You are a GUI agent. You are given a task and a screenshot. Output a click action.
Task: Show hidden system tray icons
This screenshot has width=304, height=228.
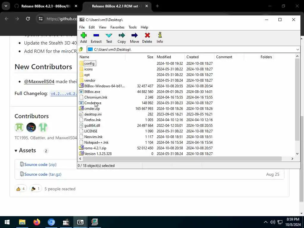tap(266, 222)
